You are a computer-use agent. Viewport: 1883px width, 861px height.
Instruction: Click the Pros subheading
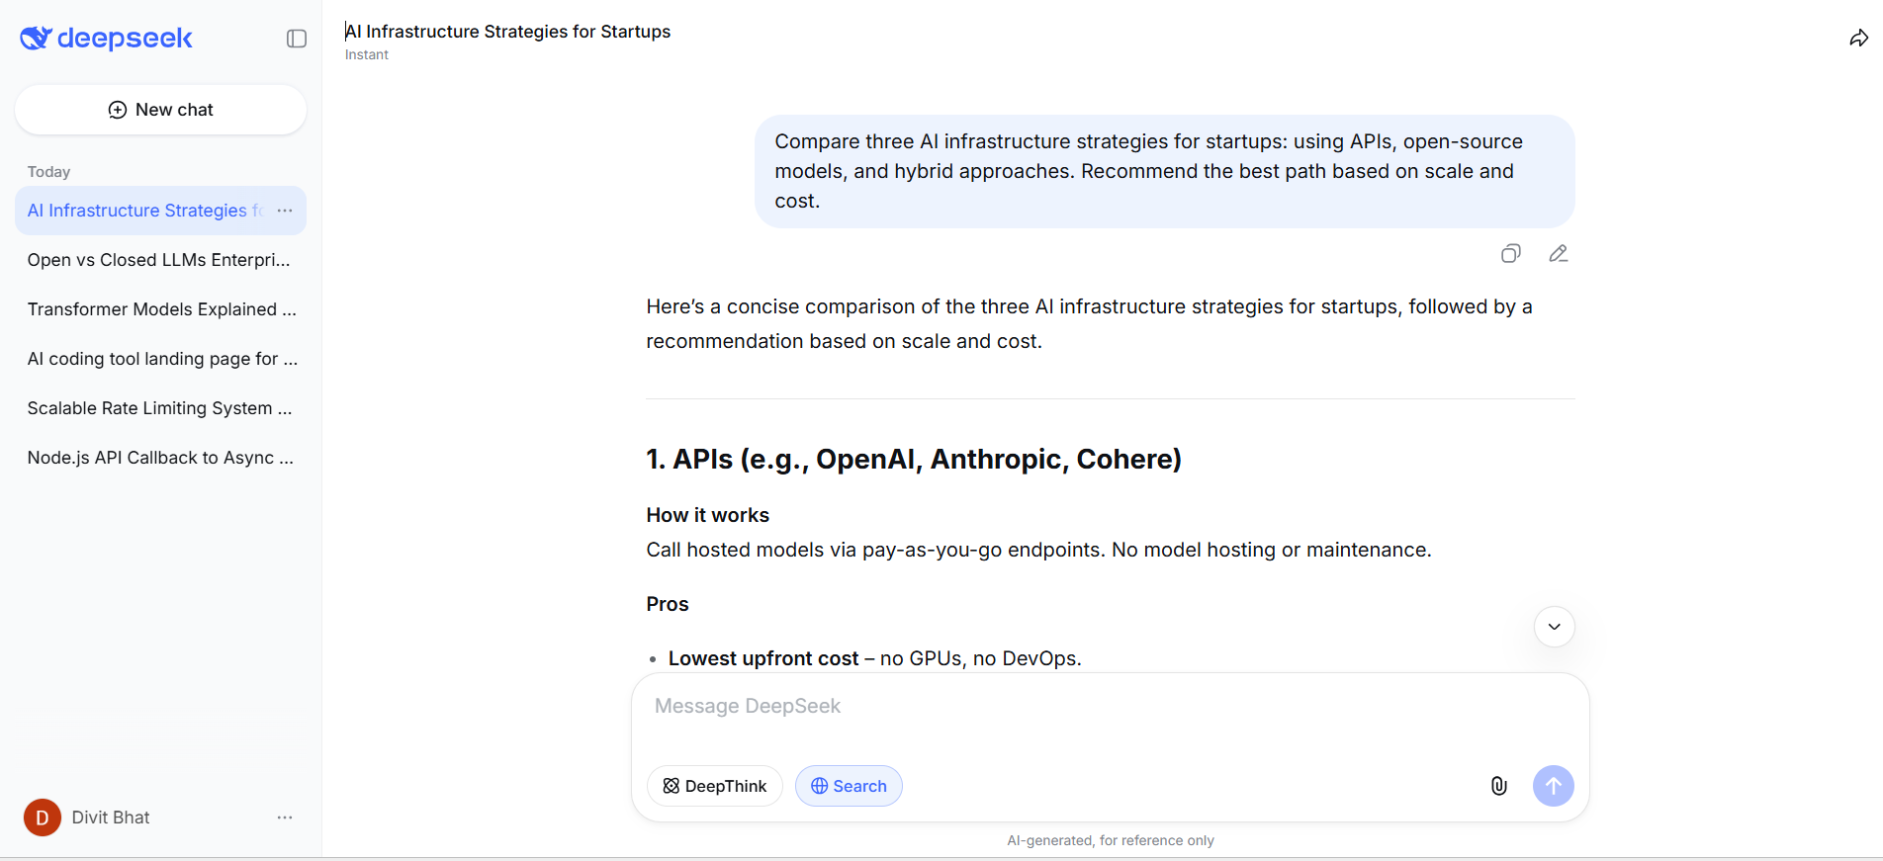pyautogui.click(x=668, y=604)
